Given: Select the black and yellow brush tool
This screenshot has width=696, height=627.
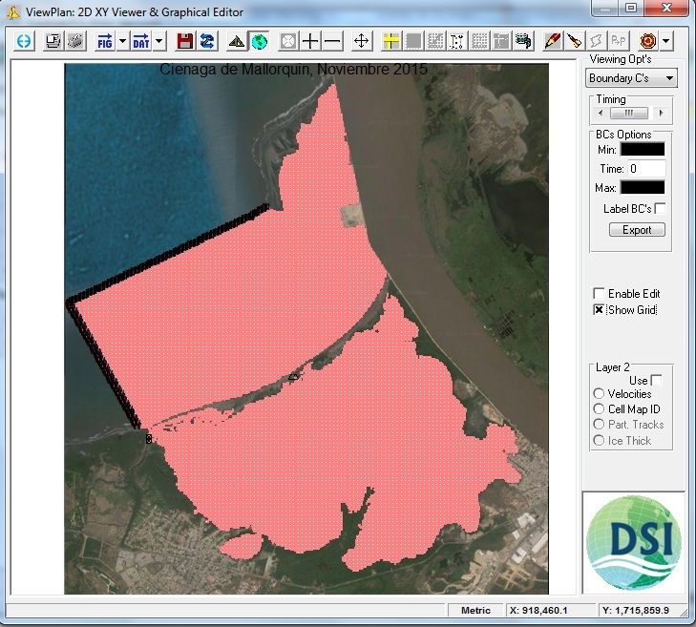Looking at the screenshot, I should pyautogui.click(x=575, y=41).
